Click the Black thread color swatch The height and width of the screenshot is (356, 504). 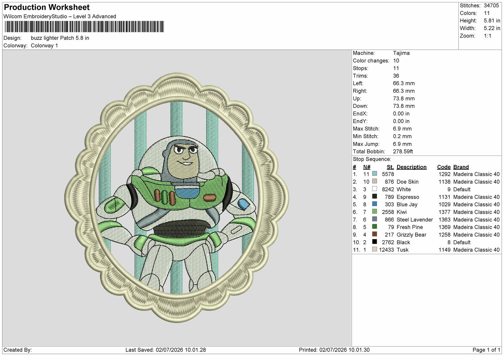pos(375,242)
